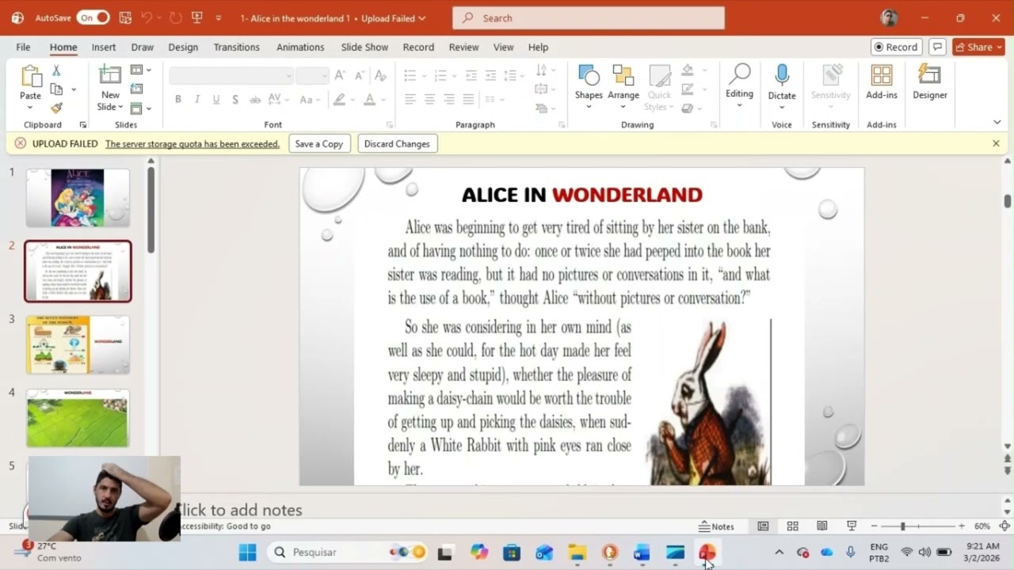Toggle the AutoSave switch
Viewport: 1014px width, 570px height.
[x=93, y=17]
